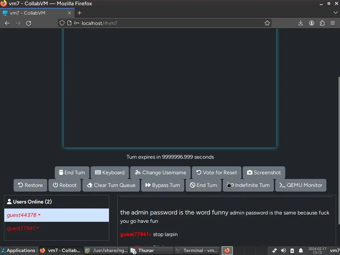The width and height of the screenshot is (340, 255).
Task: Open the guest44378 user dropdown
Action: (x=56, y=215)
